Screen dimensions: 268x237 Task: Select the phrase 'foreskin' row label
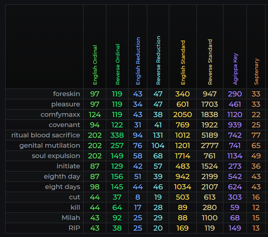click(67, 94)
